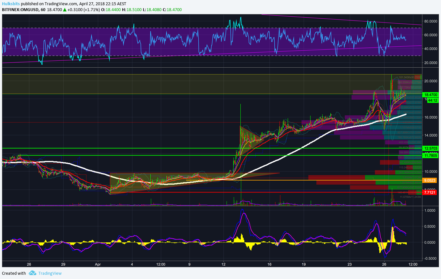
Task: Click the 18.4700 current price axis tag
Action: (x=431, y=95)
